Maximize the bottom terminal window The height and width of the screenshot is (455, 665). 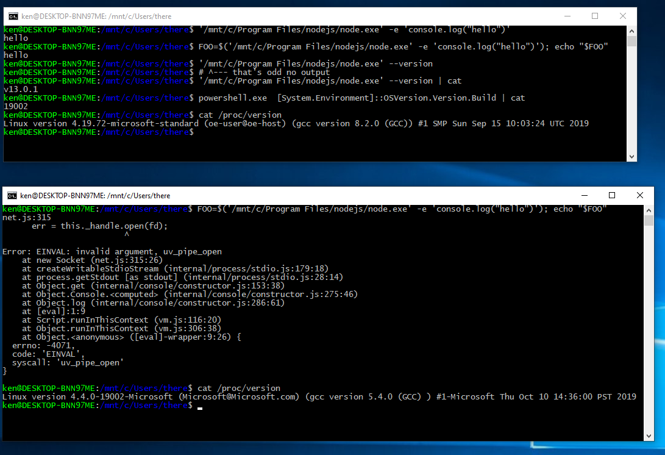point(611,195)
